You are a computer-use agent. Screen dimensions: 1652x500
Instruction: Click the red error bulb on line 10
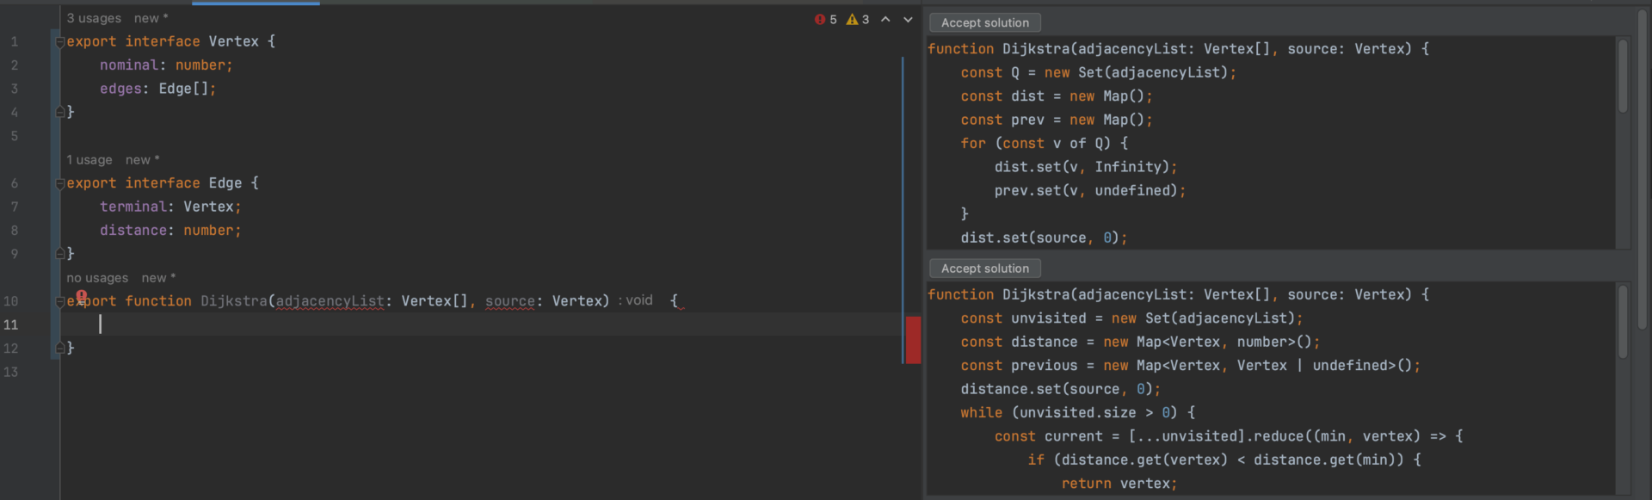coord(81,297)
